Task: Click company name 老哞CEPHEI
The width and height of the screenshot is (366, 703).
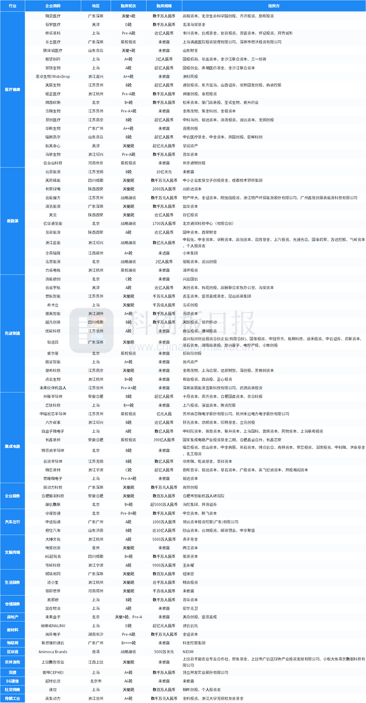Action: point(53,672)
